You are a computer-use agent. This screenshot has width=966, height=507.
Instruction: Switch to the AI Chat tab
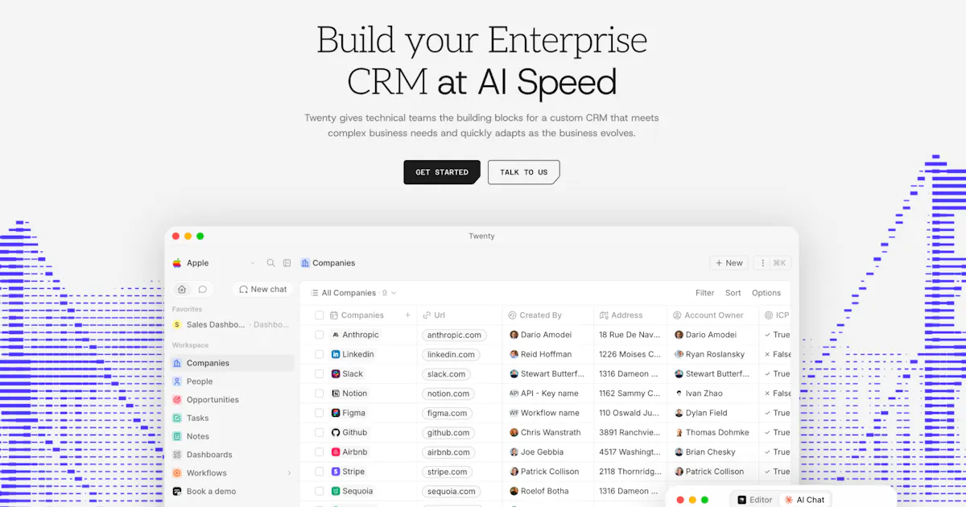805,500
